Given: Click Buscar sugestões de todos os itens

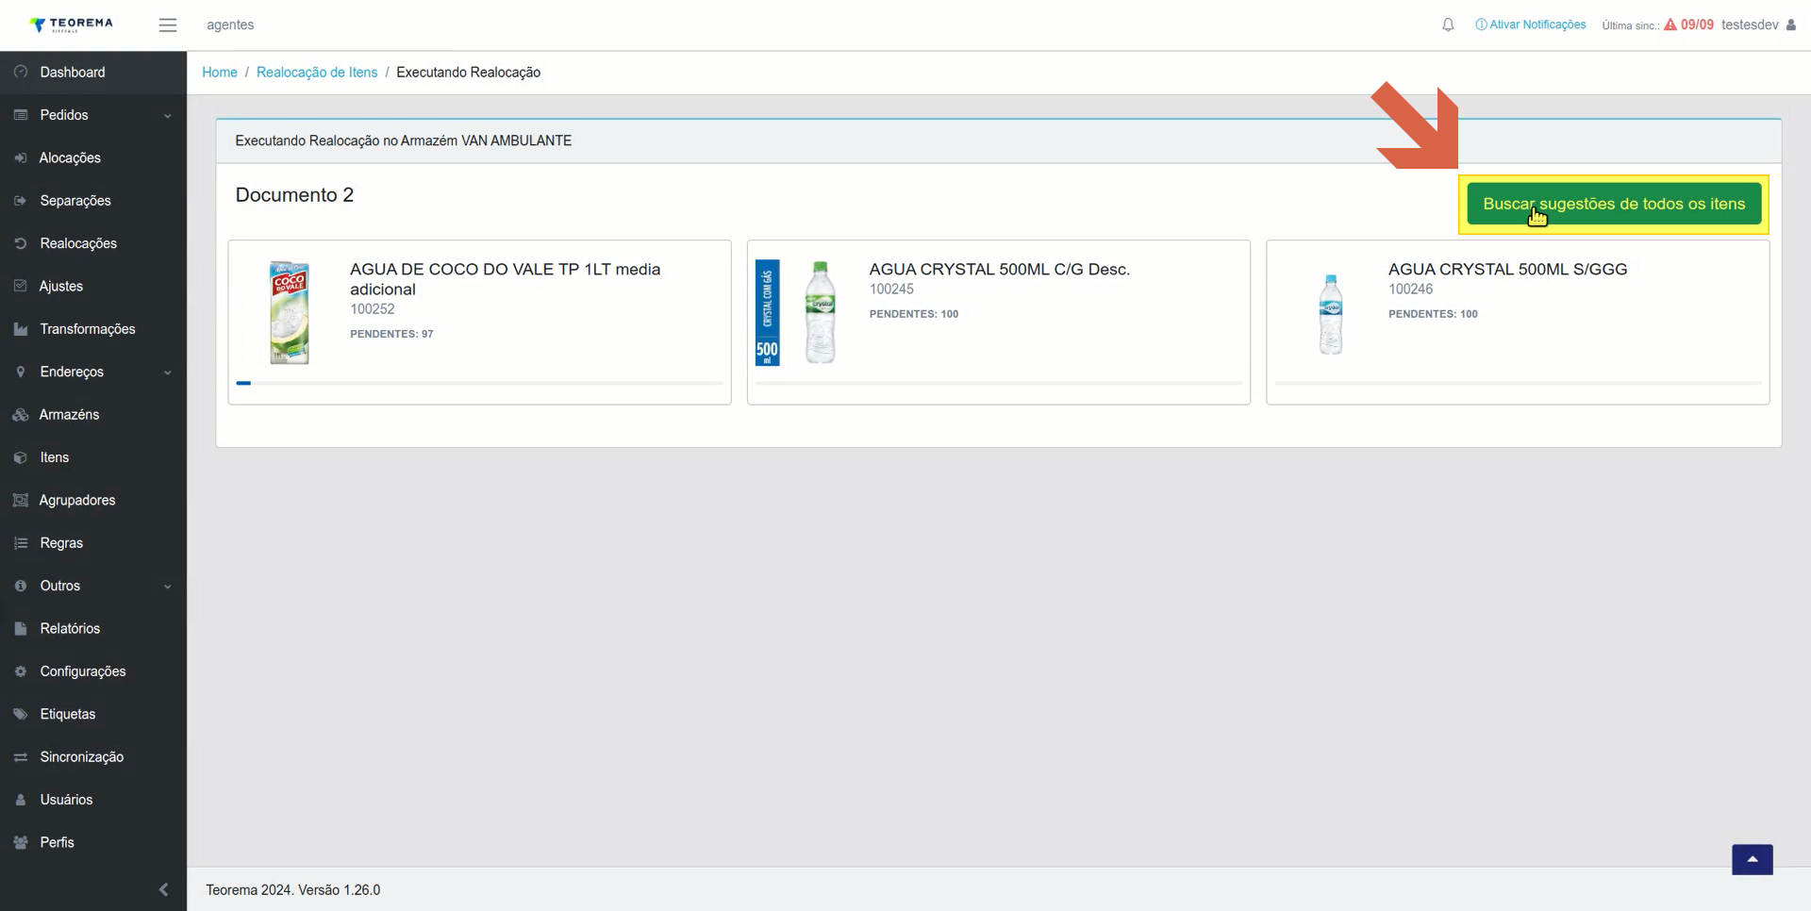Looking at the screenshot, I should click(x=1614, y=204).
